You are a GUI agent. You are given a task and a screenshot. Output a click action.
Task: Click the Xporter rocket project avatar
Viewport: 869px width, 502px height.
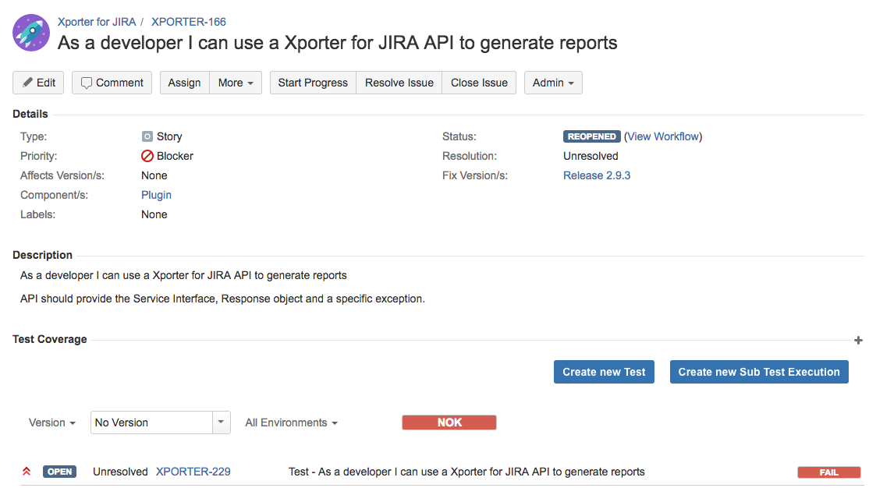pos(31,33)
